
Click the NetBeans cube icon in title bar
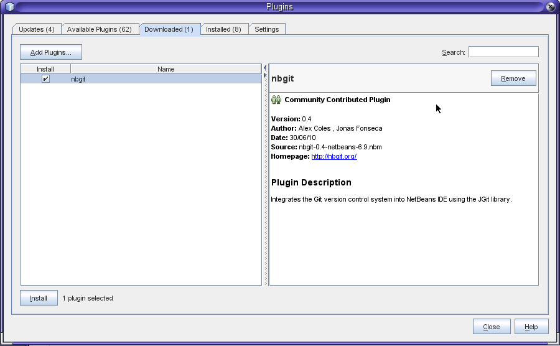(x=9, y=6)
